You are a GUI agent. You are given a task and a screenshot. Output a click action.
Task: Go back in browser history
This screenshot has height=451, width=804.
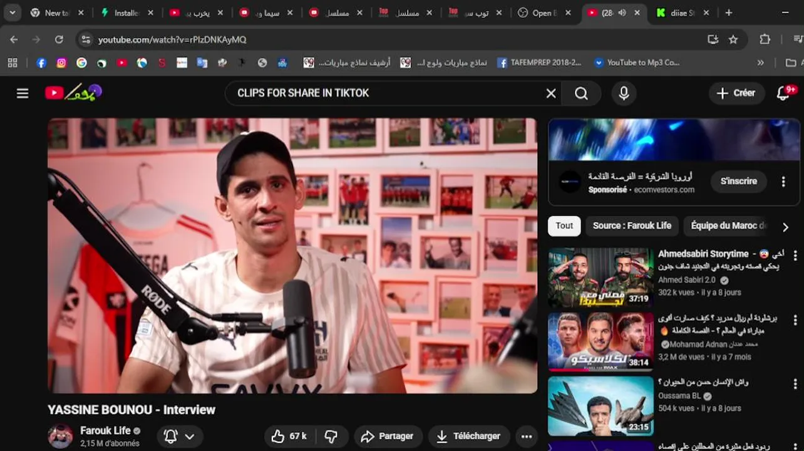(14, 39)
